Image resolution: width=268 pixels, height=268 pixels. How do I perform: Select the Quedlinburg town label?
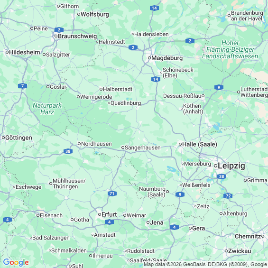pyautogui.click(x=126, y=103)
